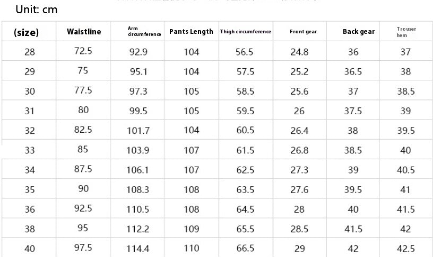433x257 pixels.
Task: Click the Back gear column header
Action: click(359, 32)
